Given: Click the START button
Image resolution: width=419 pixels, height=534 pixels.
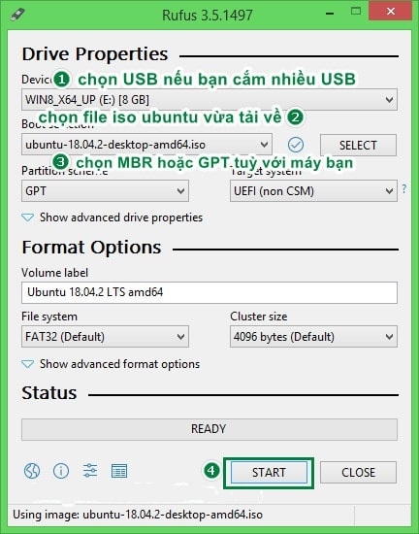Looking at the screenshot, I should pyautogui.click(x=269, y=473).
